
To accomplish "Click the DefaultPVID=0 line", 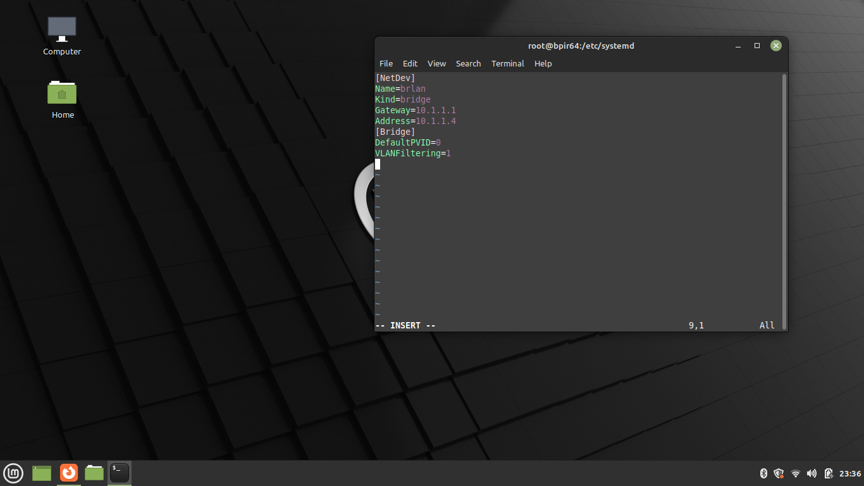I will coord(408,142).
